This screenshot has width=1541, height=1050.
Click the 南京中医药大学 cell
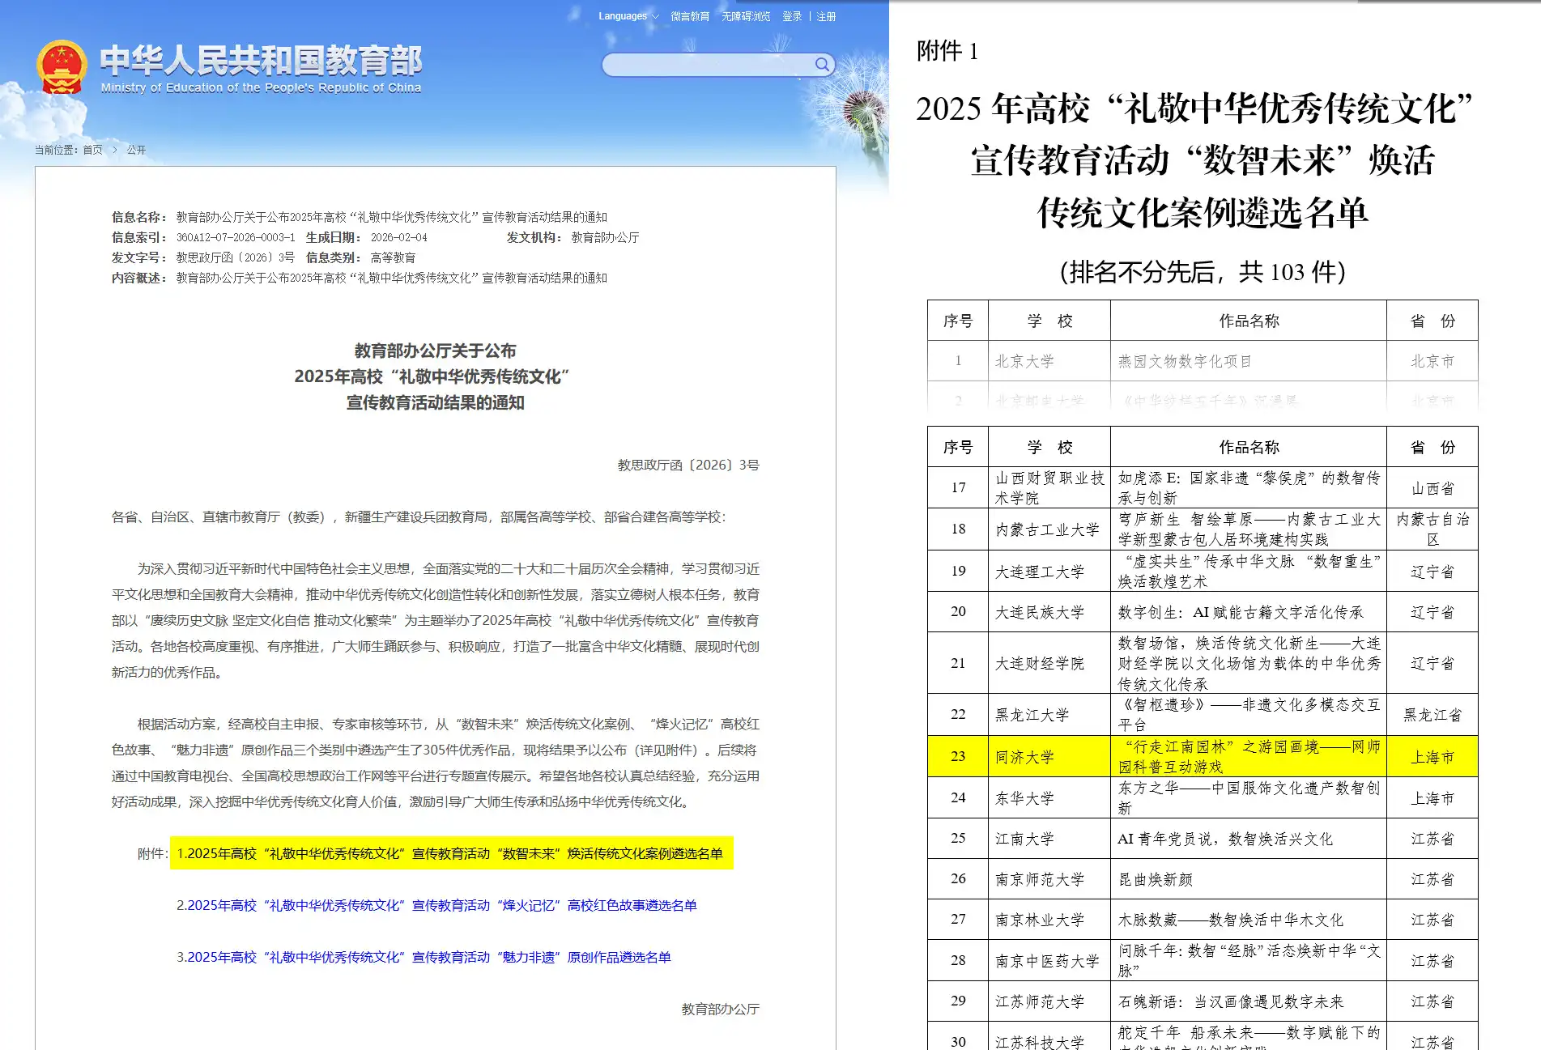pyautogui.click(x=1049, y=961)
